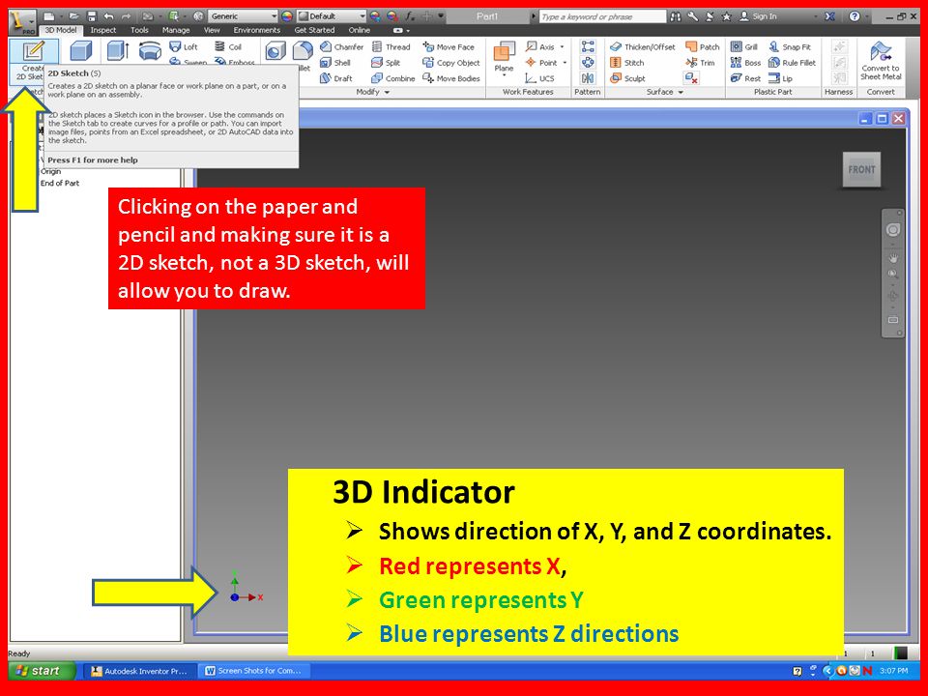
Task: Choose the Split tool
Action: 386,63
